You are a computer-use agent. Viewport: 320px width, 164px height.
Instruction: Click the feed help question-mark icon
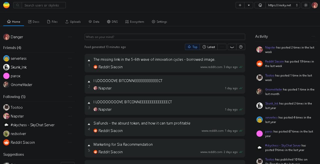[x=241, y=47]
